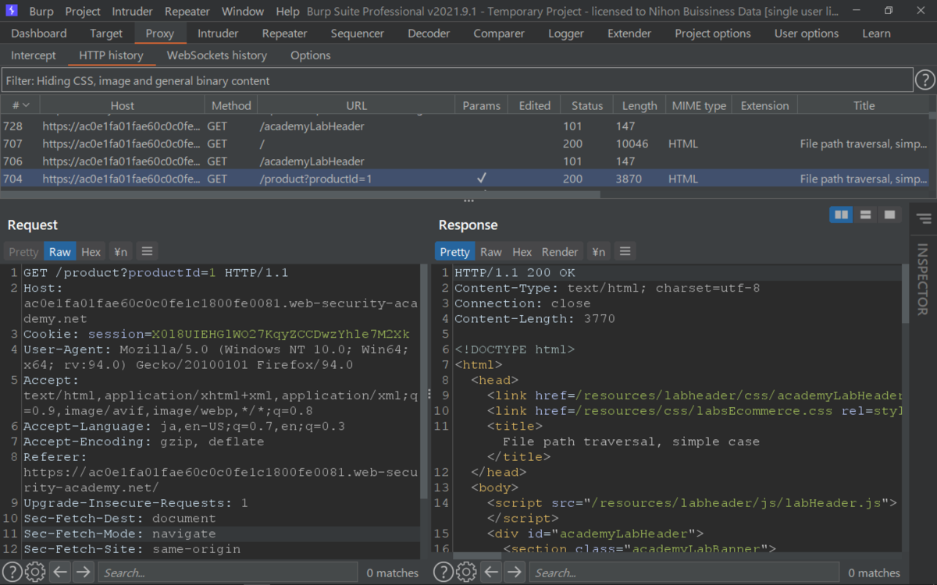This screenshot has height=585, width=937.
Task: Go to previous match in Request search
Action: click(x=59, y=573)
